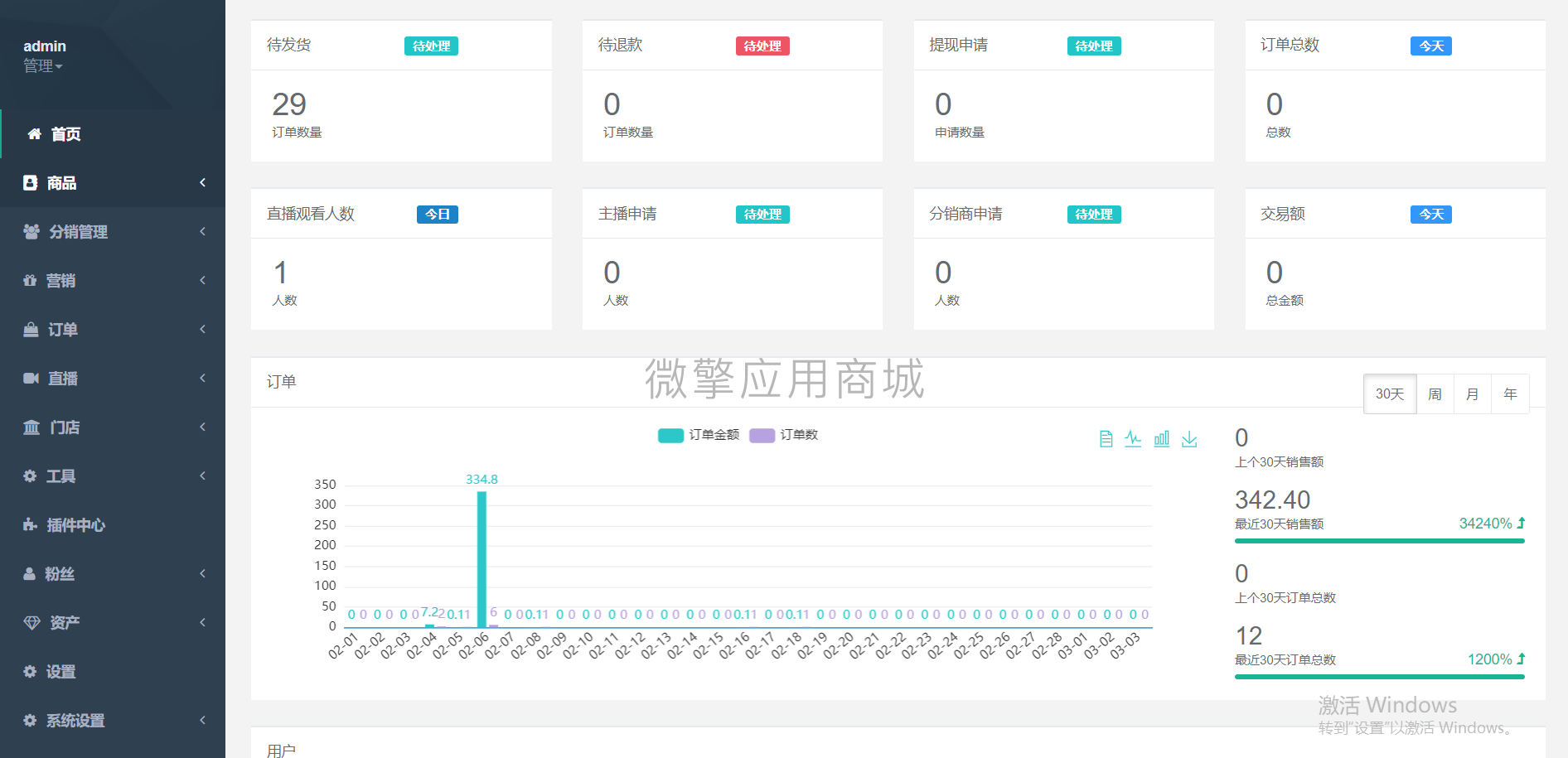Click the 34240% growth indicator
Viewport: 1568px width, 758px height.
point(1492,524)
